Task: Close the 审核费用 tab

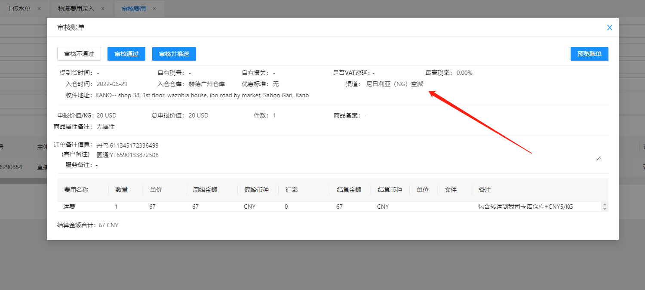Action: (154, 9)
